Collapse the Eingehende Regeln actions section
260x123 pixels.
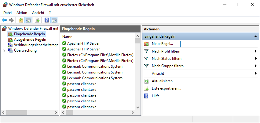pos(255,36)
